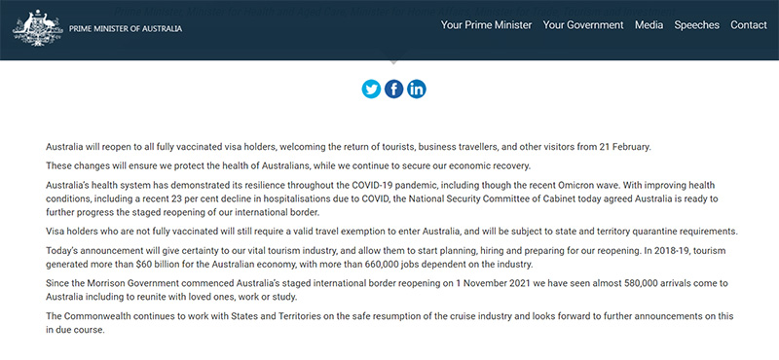
Task: Share the article on Twitter
Action: coord(371,89)
